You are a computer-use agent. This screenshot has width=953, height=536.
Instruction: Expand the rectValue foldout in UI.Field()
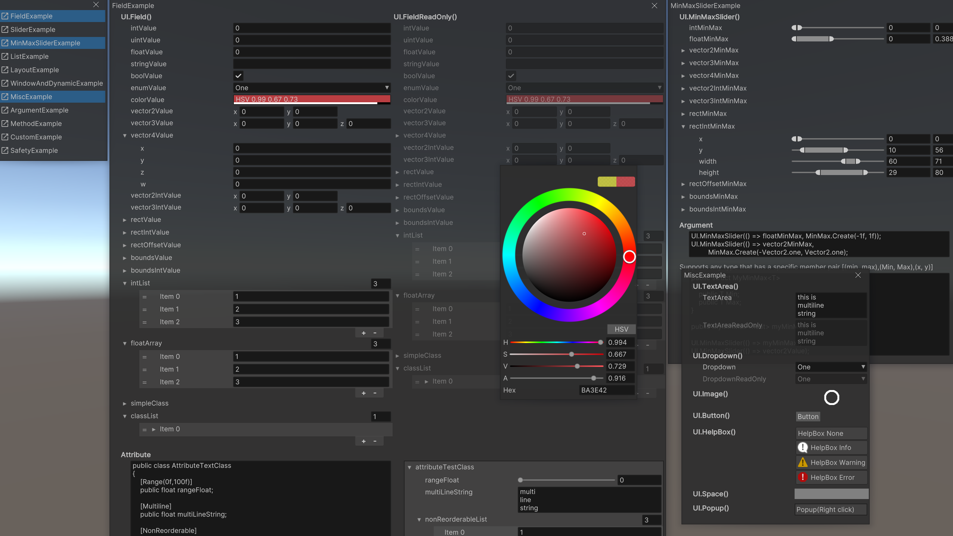125,220
